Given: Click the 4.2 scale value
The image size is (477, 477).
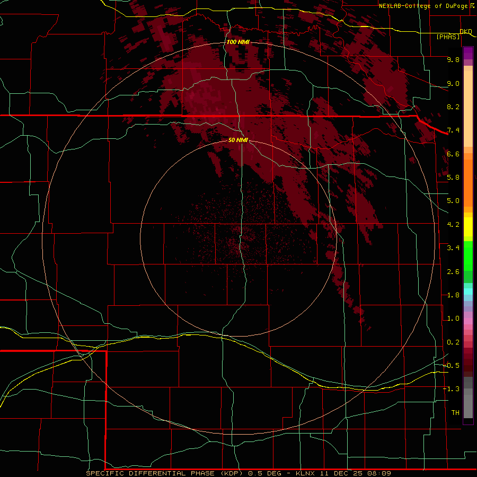Looking at the screenshot, I should click(x=453, y=225).
